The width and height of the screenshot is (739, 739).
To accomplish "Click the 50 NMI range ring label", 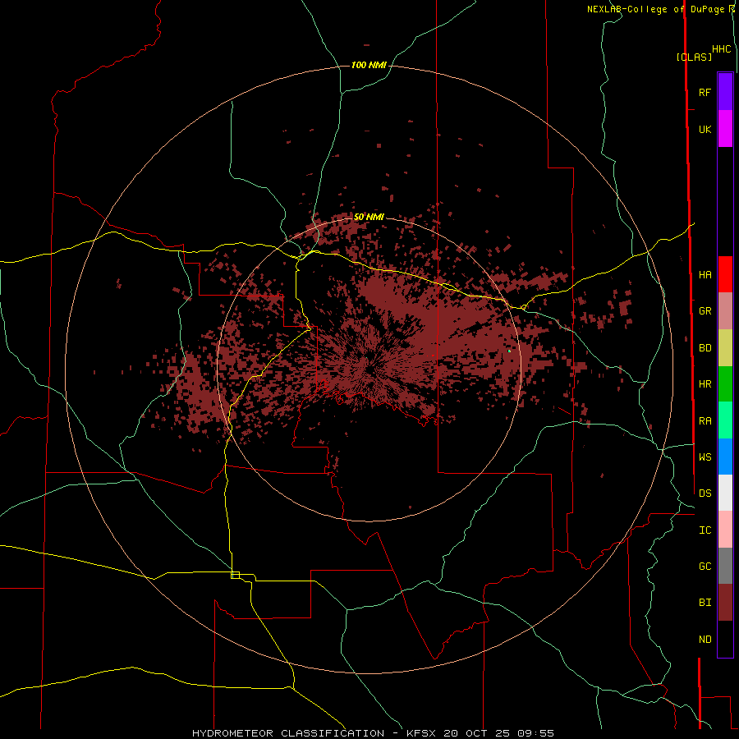I will pyautogui.click(x=369, y=217).
